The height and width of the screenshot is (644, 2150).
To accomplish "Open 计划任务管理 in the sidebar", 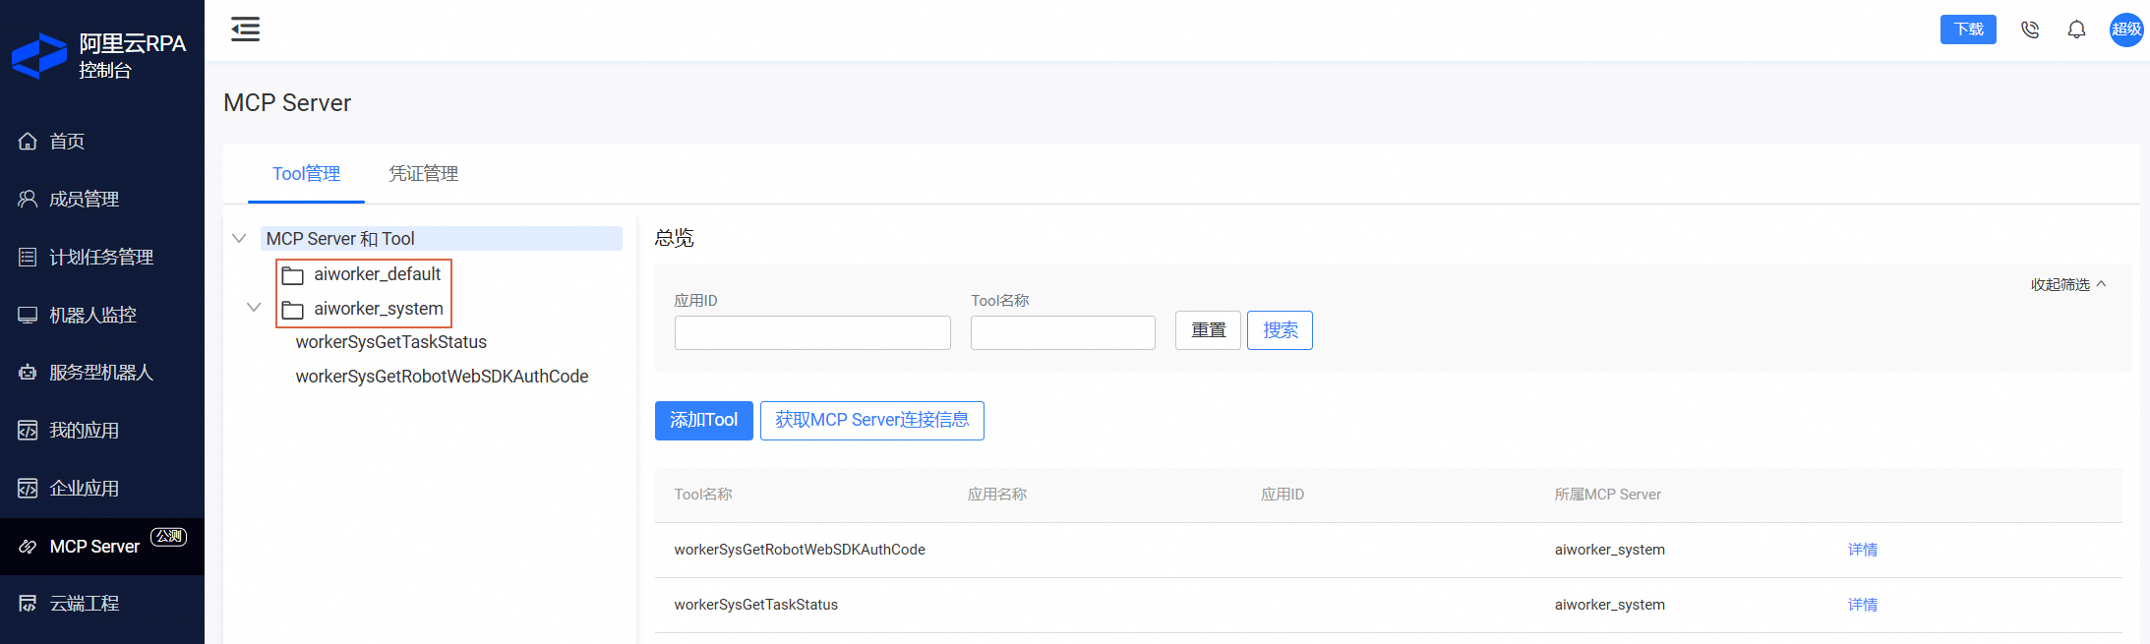I will [102, 258].
